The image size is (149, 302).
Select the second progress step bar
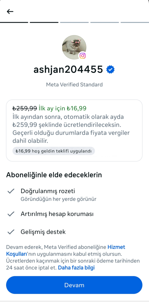tap(44, 22)
